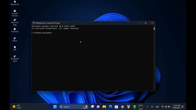Launch Microsoft Edge from the taskbar

pos(110,107)
